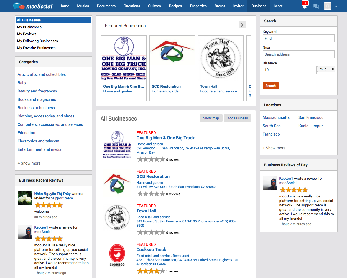Image resolution: width=347 pixels, height=278 pixels.
Task: Go to next featured businesses
Action: [242, 25]
